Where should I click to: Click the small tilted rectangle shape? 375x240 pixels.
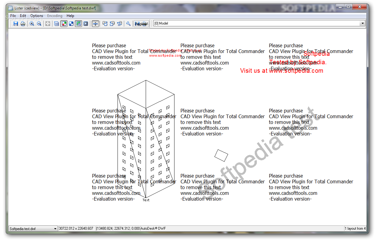click(x=221, y=155)
